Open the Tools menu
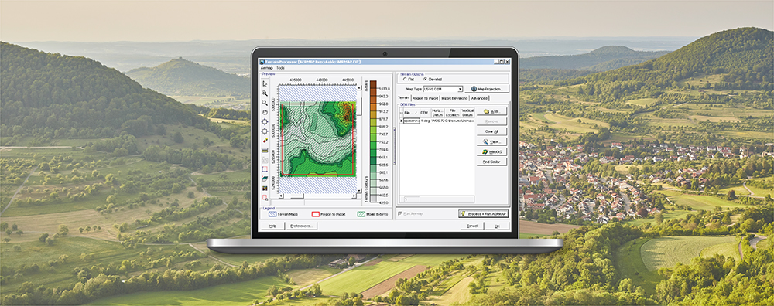The image size is (774, 306). (280, 68)
